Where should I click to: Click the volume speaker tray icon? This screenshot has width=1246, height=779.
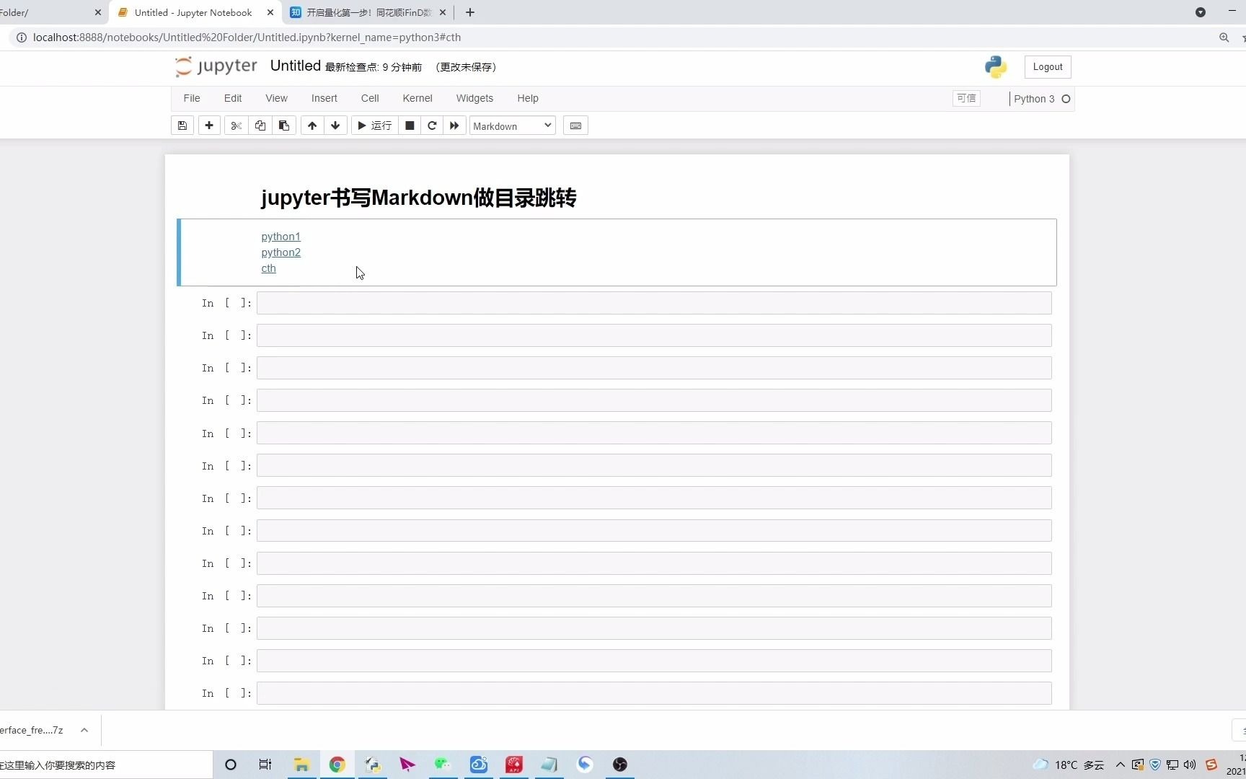1190,765
